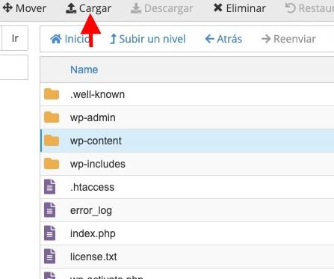Select the 'error_log' file name
334x279 pixels.
pos(91,211)
